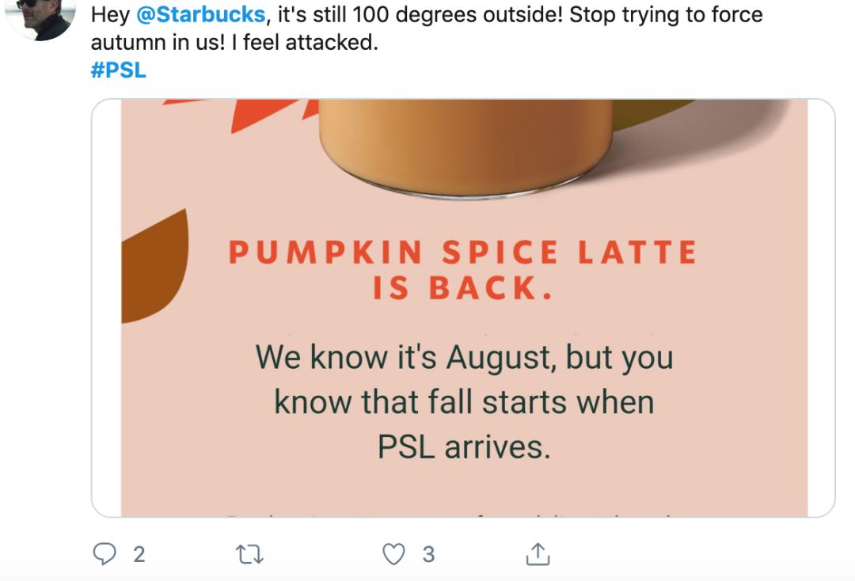Retweet this tweet using the arrows icon
Viewport: 855px width, 581px height.
[x=249, y=554]
